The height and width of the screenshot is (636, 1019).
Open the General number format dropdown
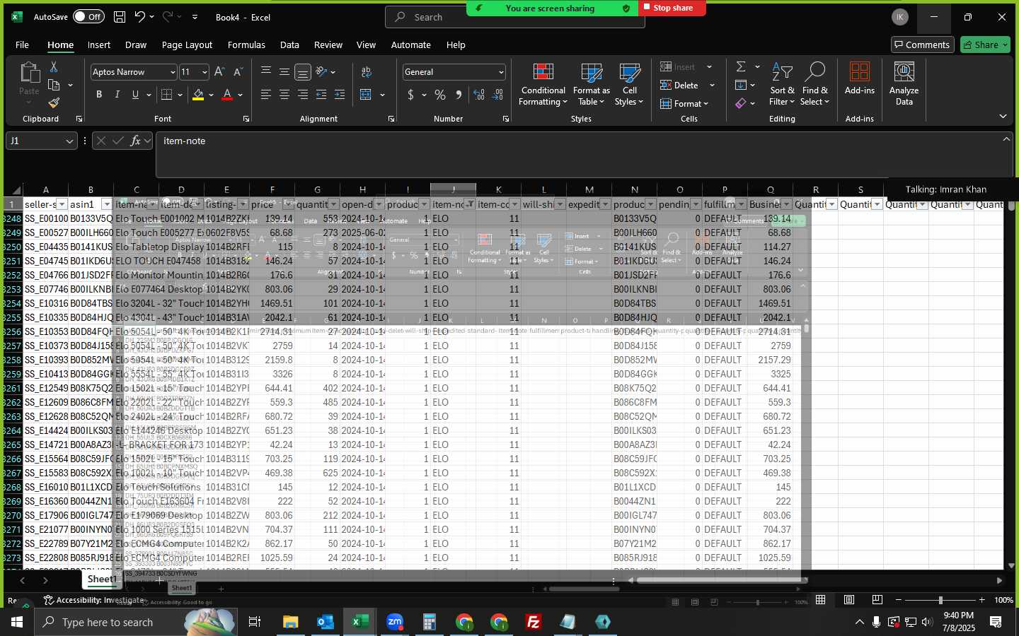[x=501, y=72]
